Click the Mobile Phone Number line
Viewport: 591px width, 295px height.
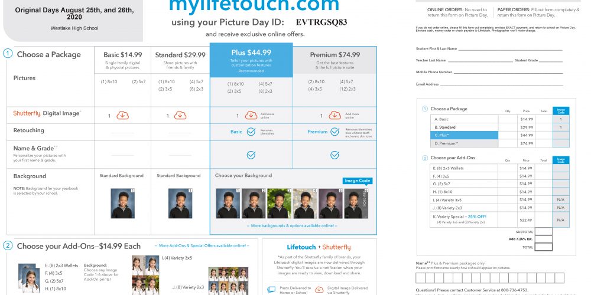[508, 72]
